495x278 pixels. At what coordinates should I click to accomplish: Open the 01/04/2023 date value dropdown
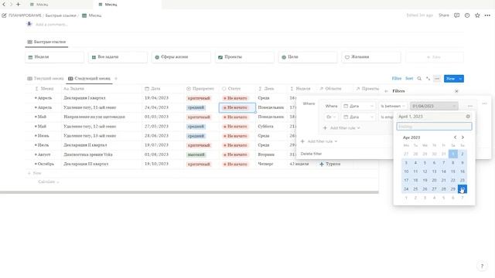click(x=434, y=107)
